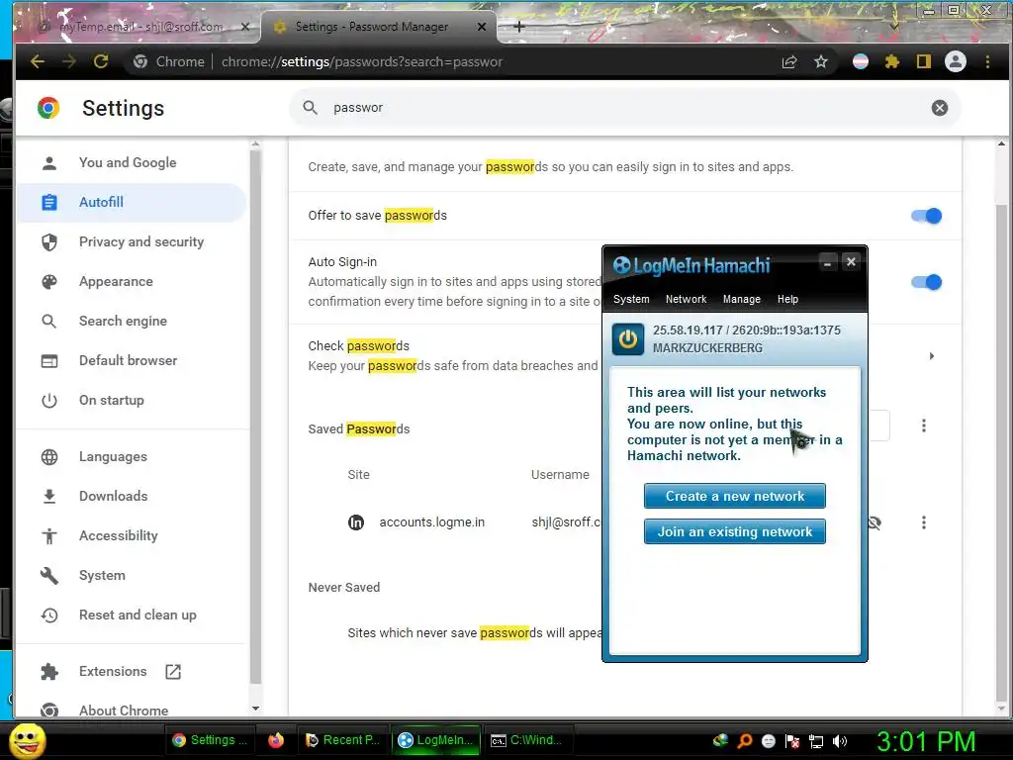The image size is (1013, 760).
Task: Switch to Settings taskbar button
Action: point(211,740)
